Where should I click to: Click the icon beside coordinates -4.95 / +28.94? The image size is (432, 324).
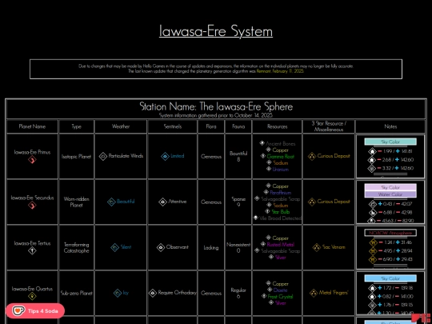tap(372, 251)
